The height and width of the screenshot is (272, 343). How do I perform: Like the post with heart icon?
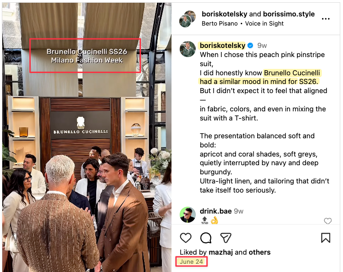pos(186,238)
